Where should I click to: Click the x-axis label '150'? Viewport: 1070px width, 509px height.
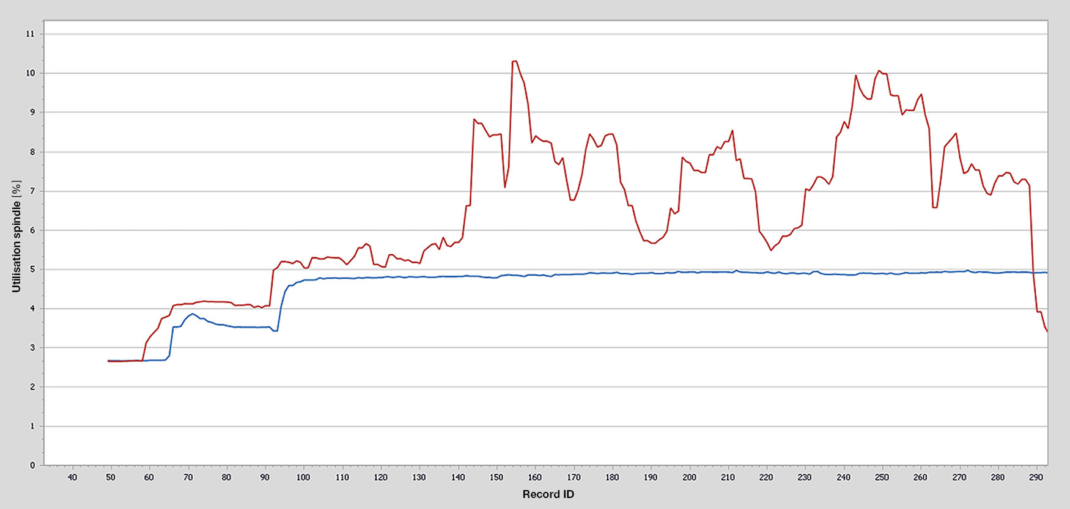tap(496, 477)
